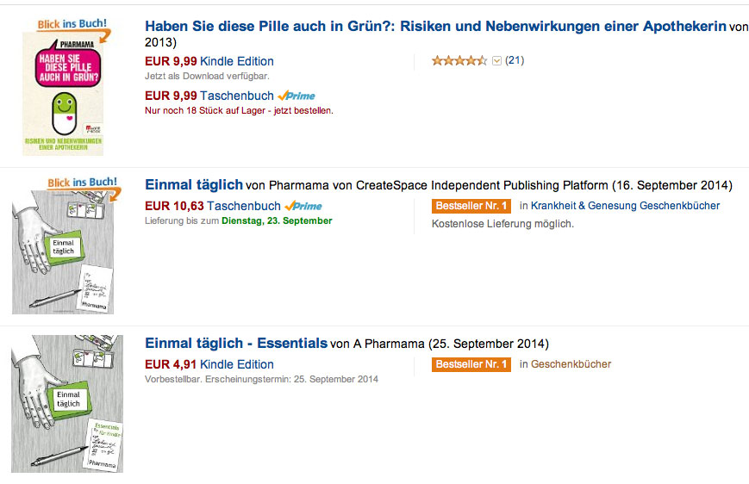
Task: Select the EUR 9,99 Taschenbuch format
Action: pos(237,96)
